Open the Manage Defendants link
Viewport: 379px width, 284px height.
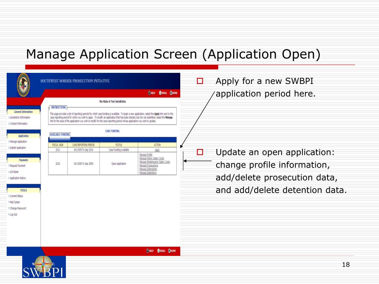coord(148,169)
